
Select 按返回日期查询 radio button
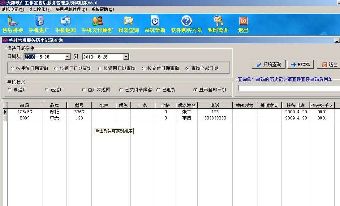(100, 68)
